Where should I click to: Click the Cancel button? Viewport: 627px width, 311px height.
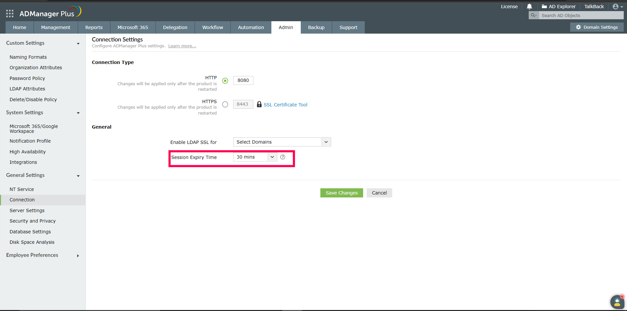click(x=379, y=193)
